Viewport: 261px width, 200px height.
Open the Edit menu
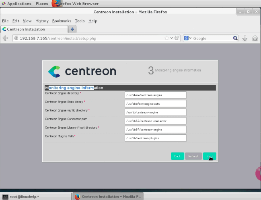(x=16, y=21)
